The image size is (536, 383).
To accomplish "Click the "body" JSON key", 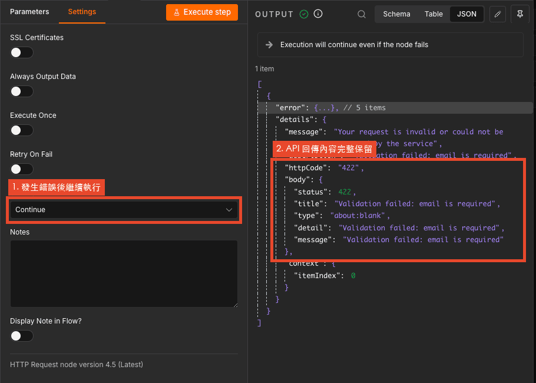I will [x=297, y=180].
